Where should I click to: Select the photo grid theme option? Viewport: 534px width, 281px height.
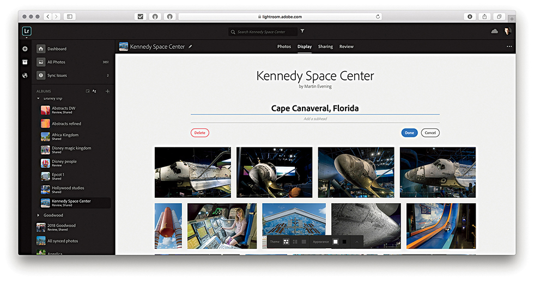(x=286, y=241)
